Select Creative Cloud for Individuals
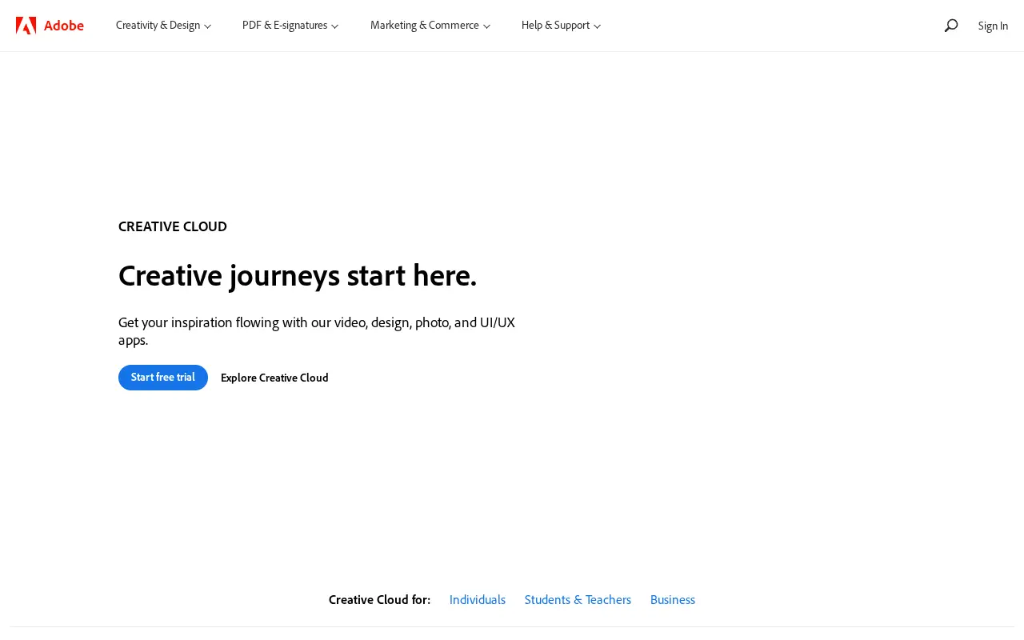The width and height of the screenshot is (1024, 640). tap(478, 599)
